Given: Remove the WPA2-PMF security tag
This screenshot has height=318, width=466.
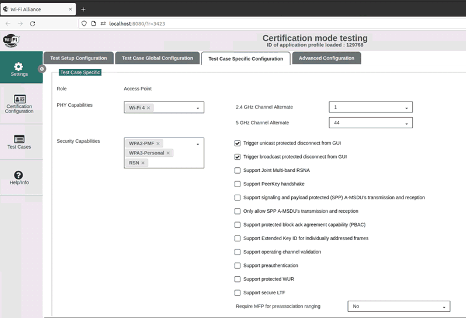Looking at the screenshot, I should coord(158,144).
